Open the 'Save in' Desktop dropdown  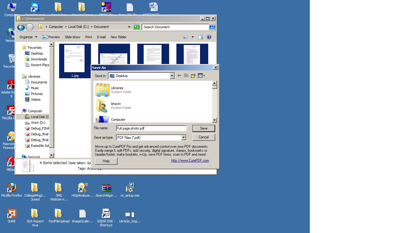172,76
